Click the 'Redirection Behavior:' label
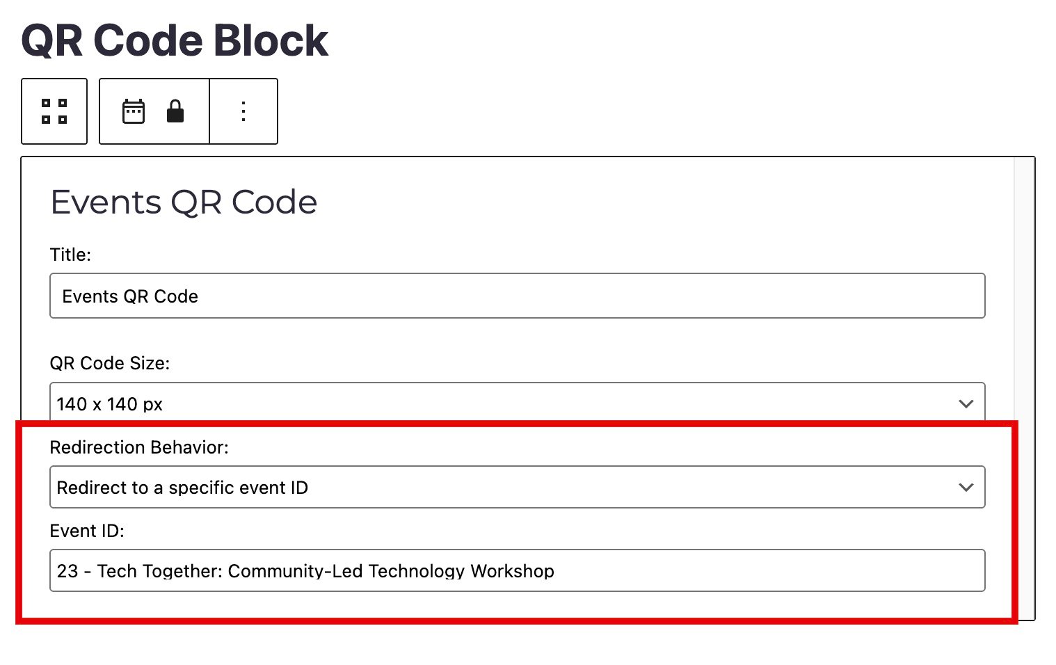The image size is (1056, 665). 139,447
